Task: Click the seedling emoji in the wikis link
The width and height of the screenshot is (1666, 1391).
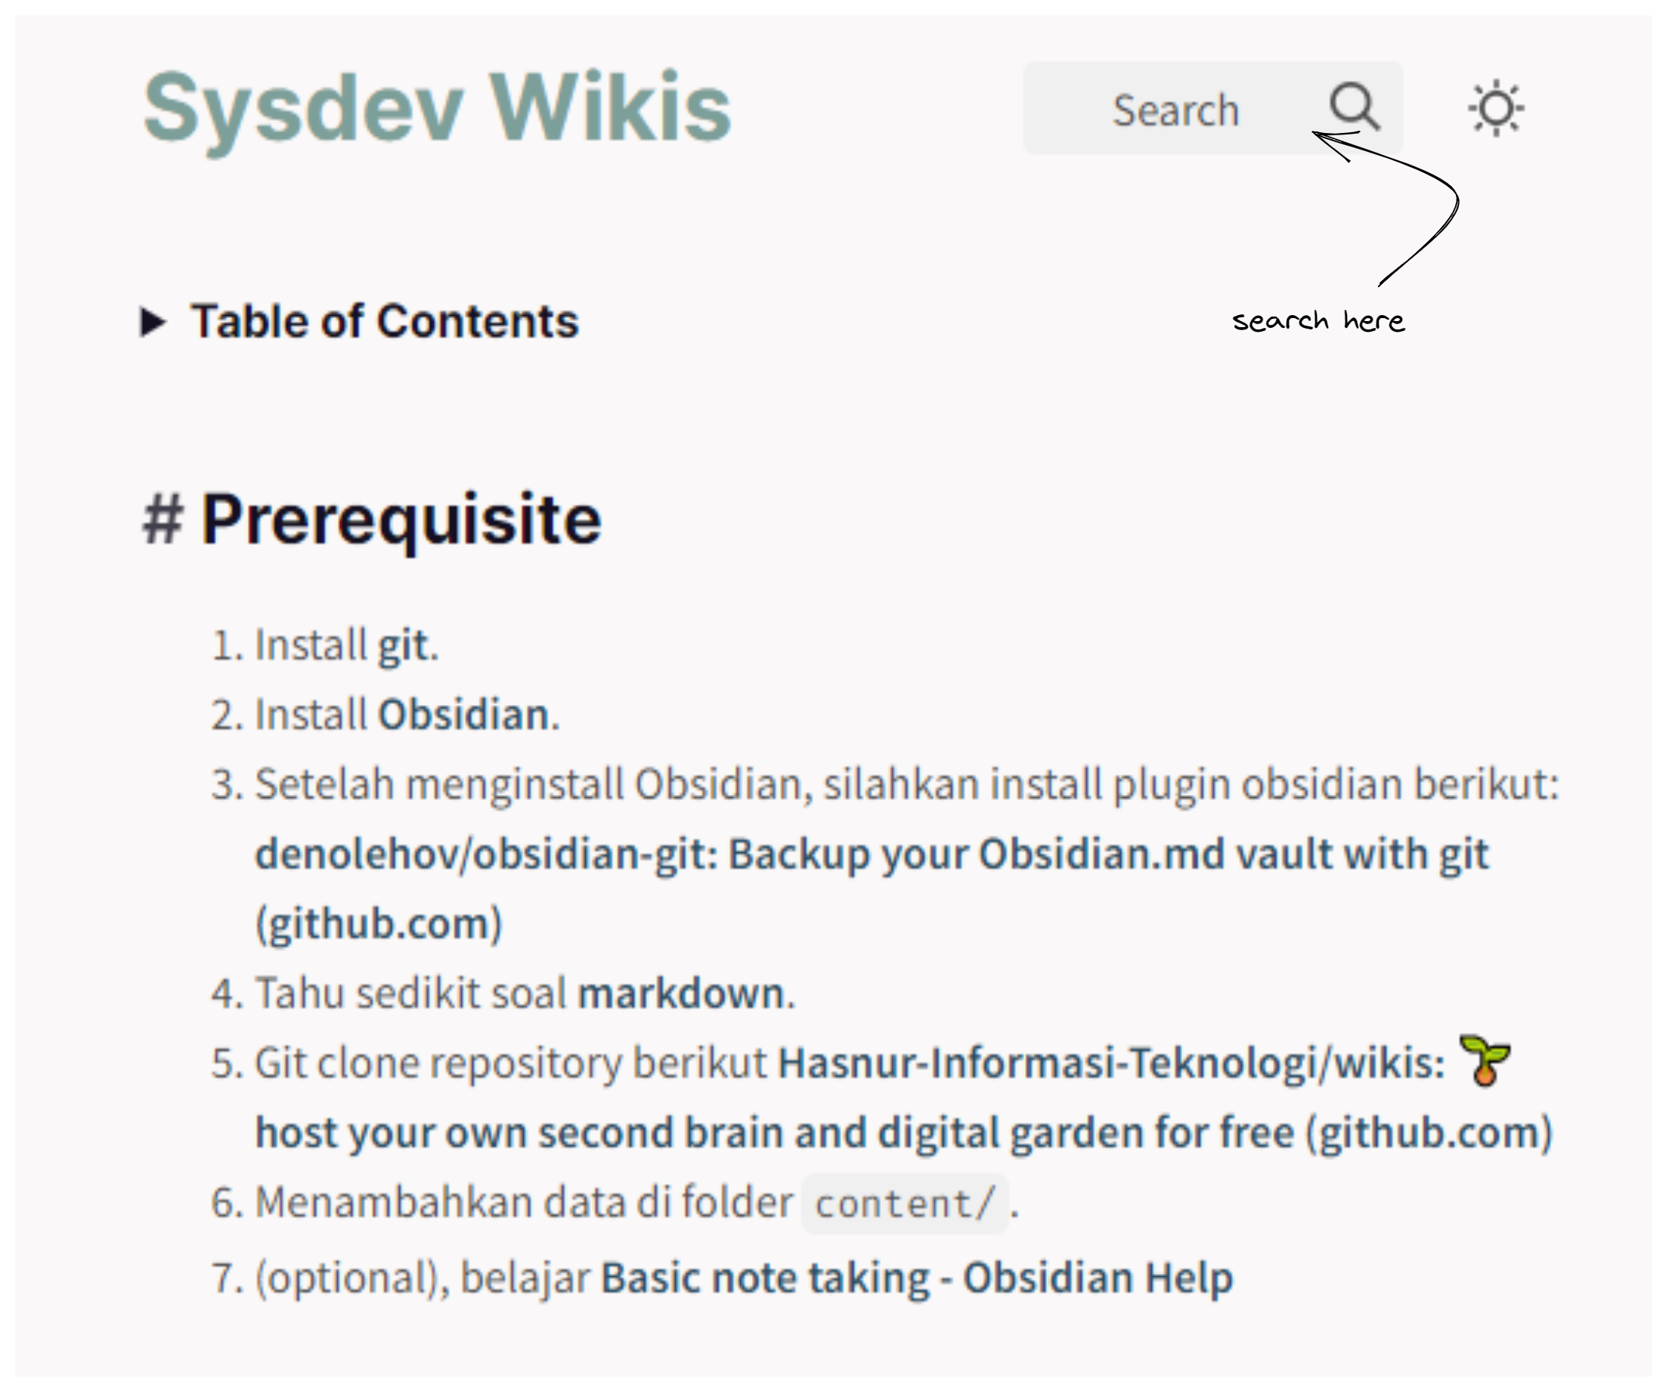Action: point(1485,1061)
